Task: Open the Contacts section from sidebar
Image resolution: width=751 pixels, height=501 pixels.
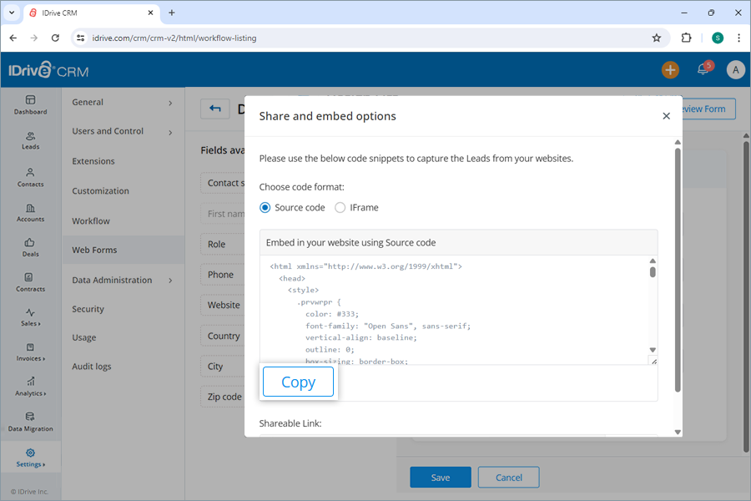Action: tap(30, 177)
